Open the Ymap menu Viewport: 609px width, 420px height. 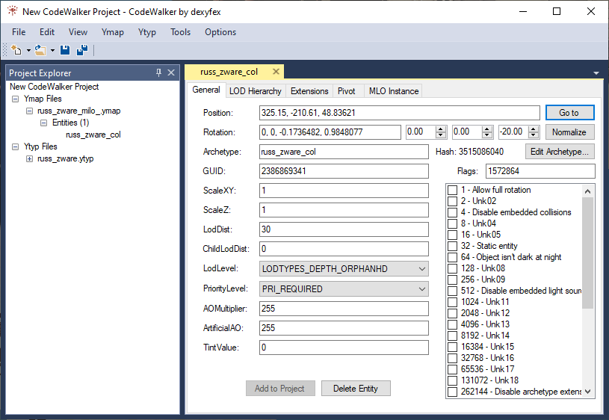[113, 32]
